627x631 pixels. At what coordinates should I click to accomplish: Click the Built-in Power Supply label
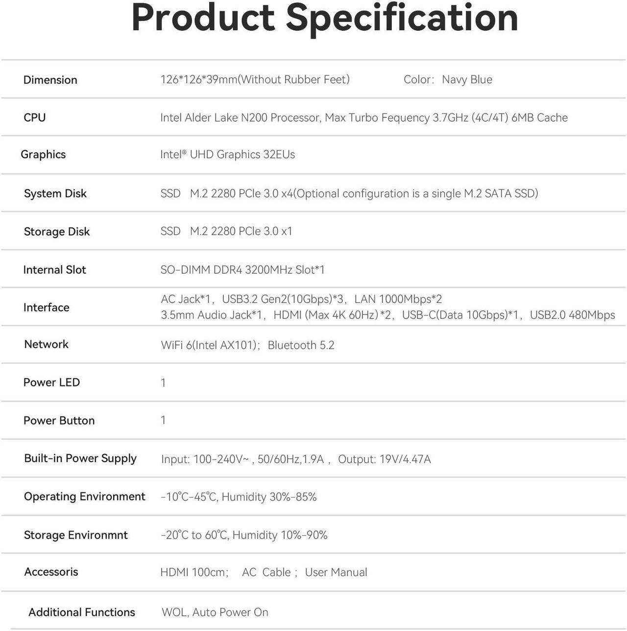(x=80, y=458)
